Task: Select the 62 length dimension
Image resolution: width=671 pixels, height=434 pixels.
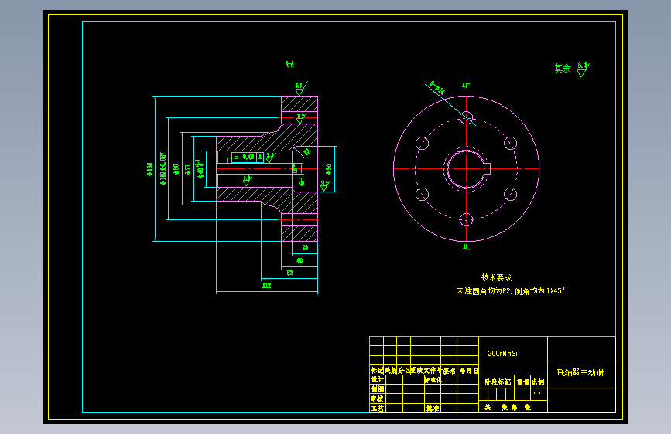Action: (289, 273)
